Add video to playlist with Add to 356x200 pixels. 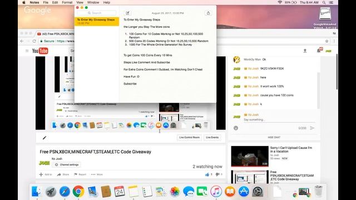click(46, 174)
